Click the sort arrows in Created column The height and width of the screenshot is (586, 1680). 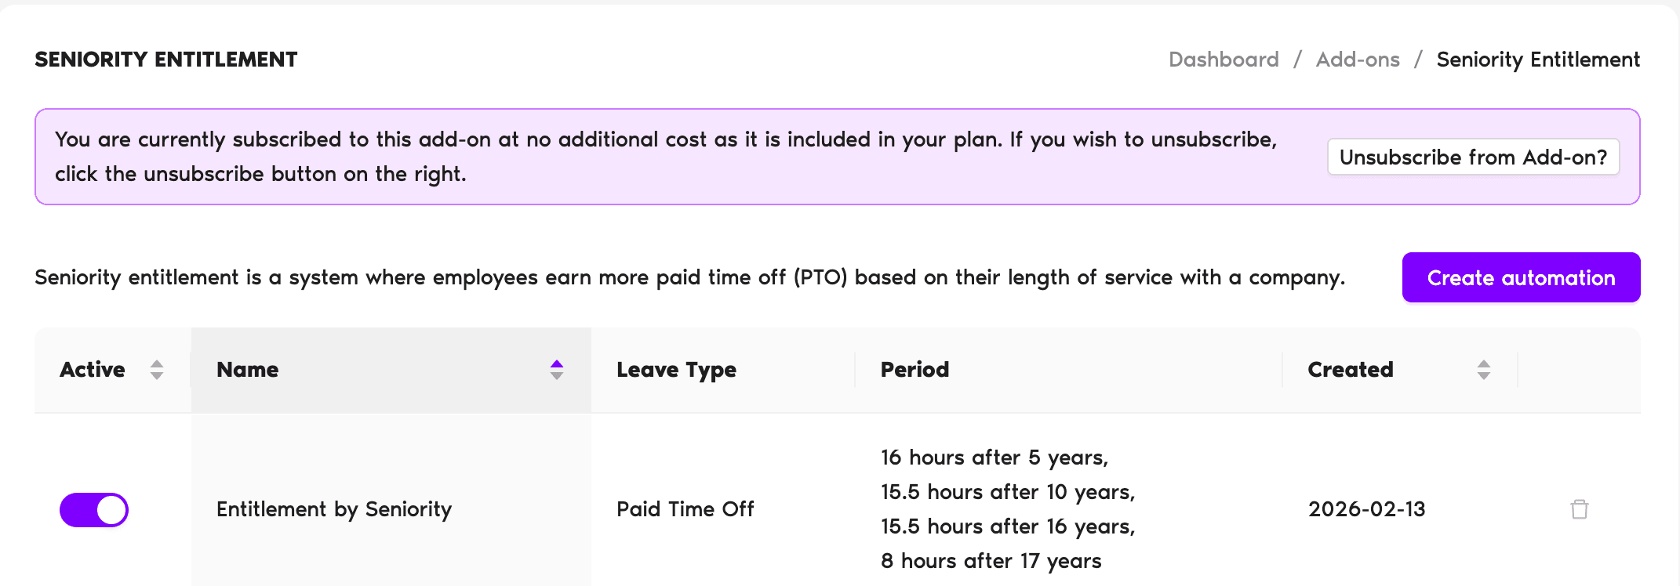click(1483, 370)
